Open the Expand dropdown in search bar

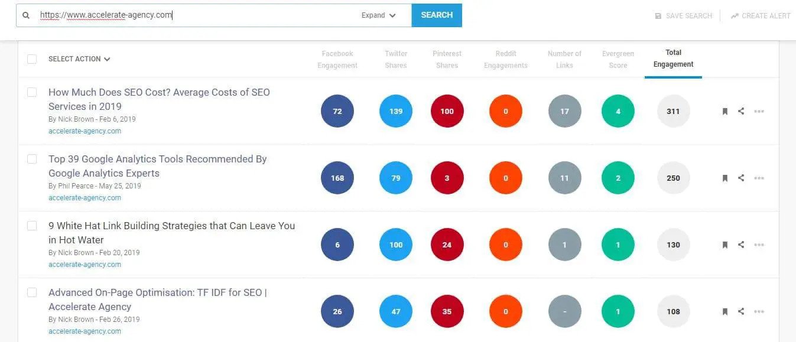coord(379,15)
